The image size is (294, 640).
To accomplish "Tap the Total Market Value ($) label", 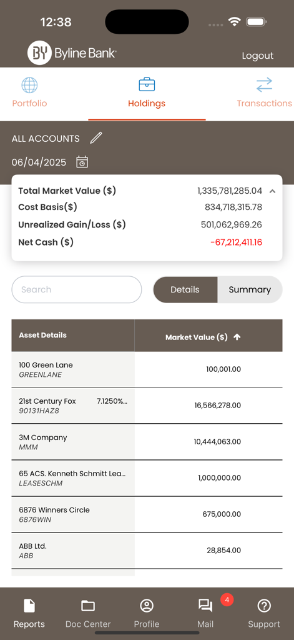I will point(67,191).
